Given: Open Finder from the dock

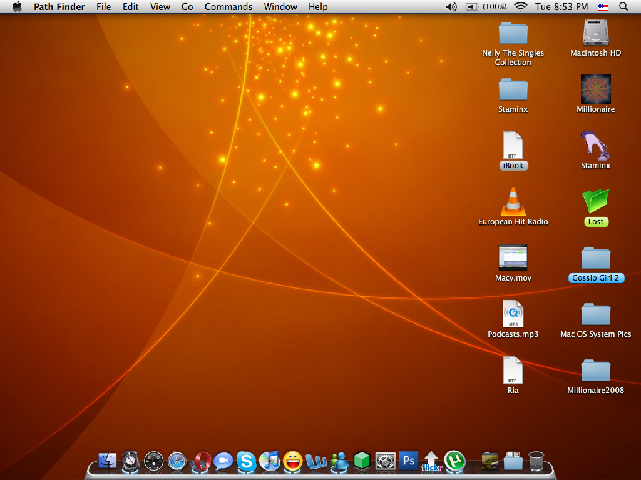Looking at the screenshot, I should tap(108, 461).
